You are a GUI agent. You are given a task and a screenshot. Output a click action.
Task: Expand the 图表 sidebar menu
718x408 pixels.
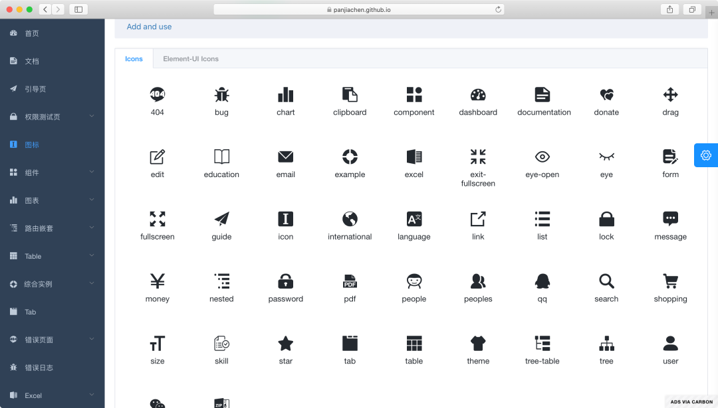[x=53, y=200]
